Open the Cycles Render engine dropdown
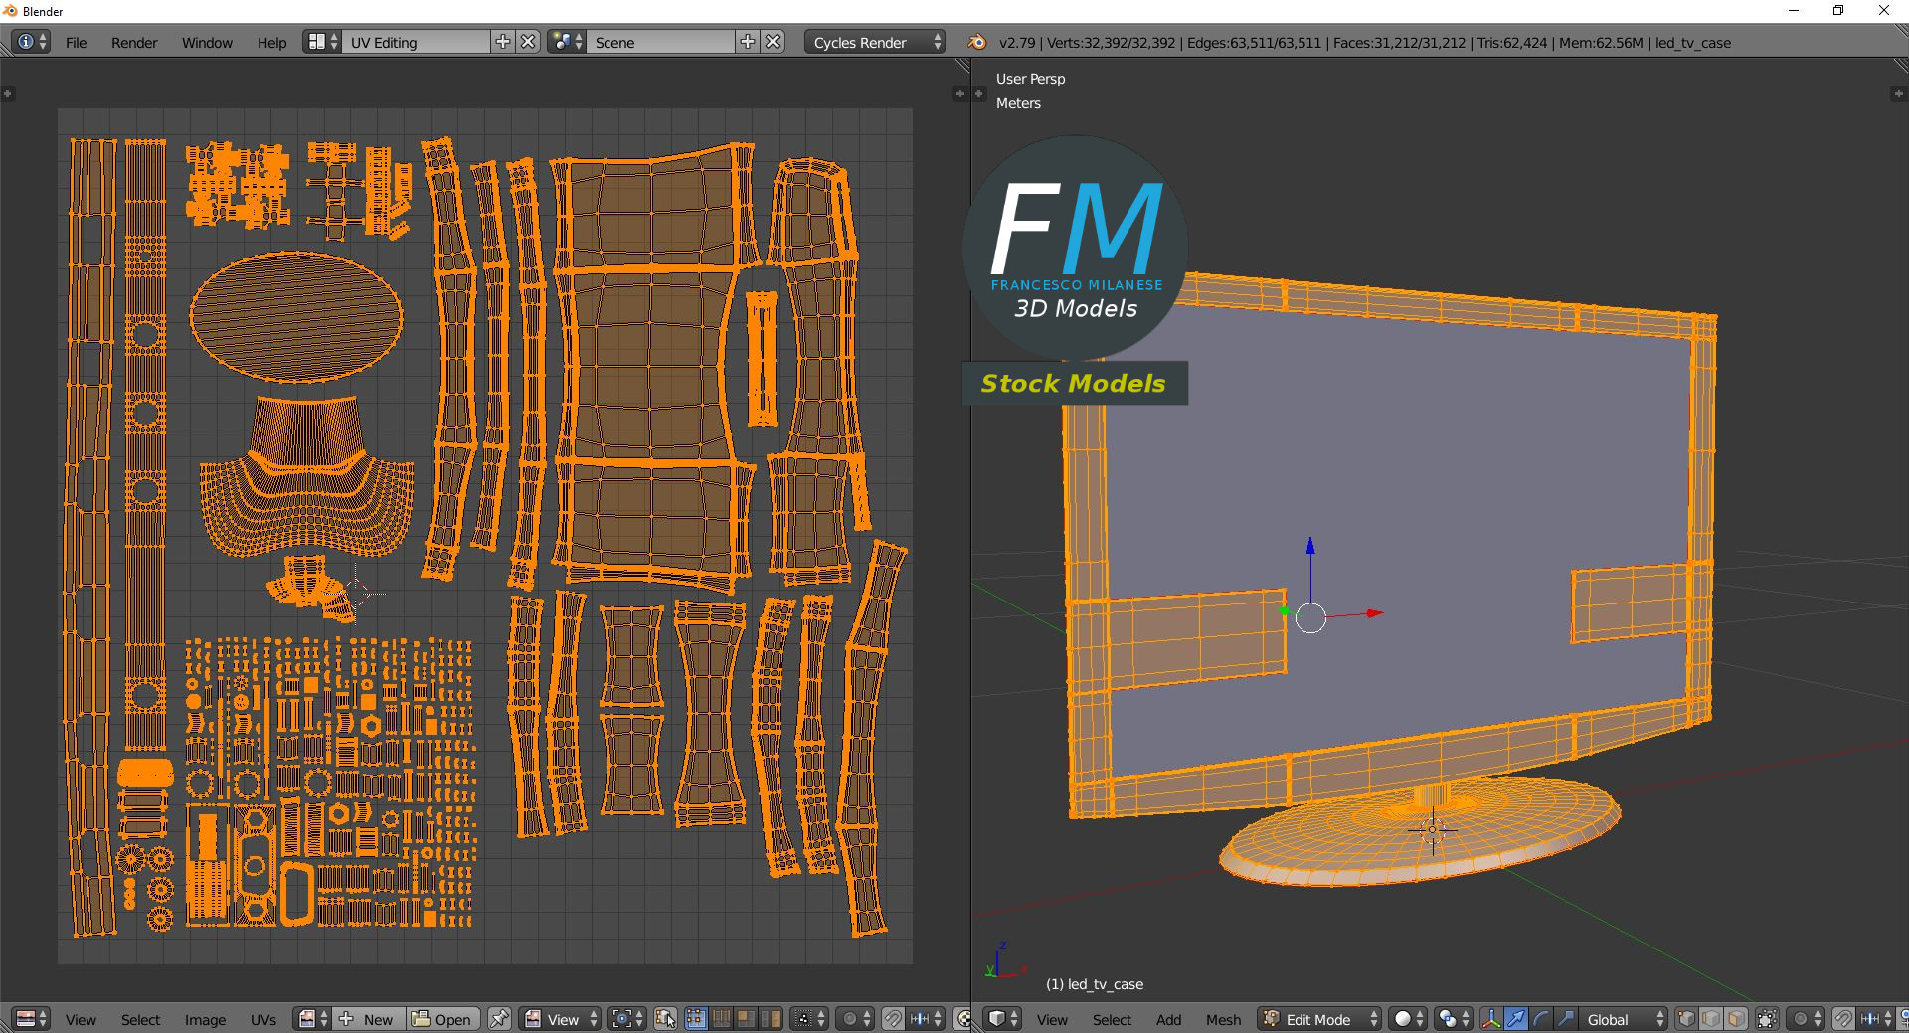The image size is (1909, 1033). [874, 43]
